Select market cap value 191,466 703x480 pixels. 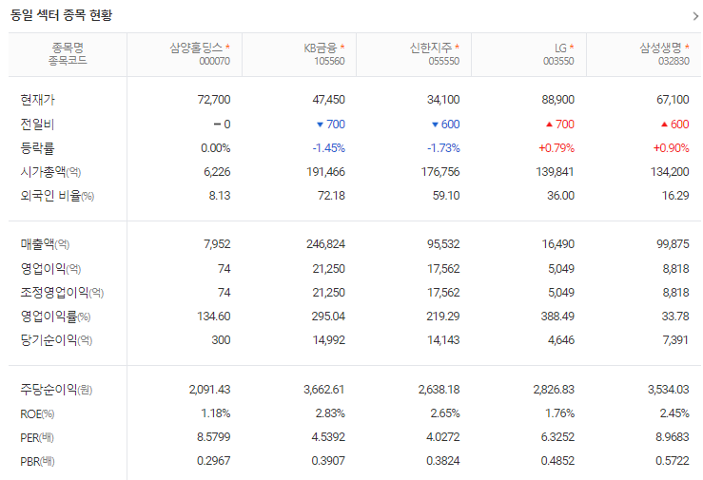pos(326,171)
